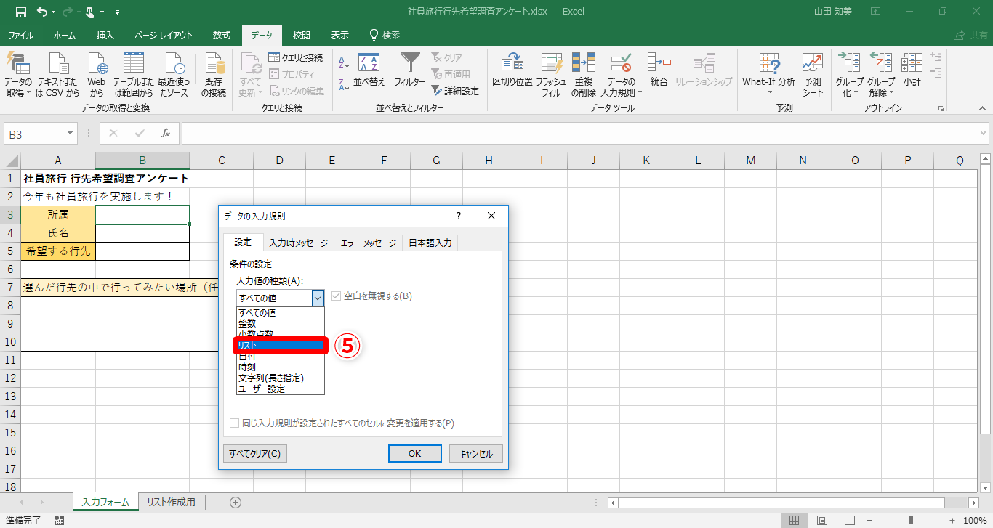
Task: Click Flash Fill (フラッシュフィル)
Action: 551,75
